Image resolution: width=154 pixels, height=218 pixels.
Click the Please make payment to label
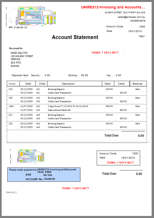23,170
